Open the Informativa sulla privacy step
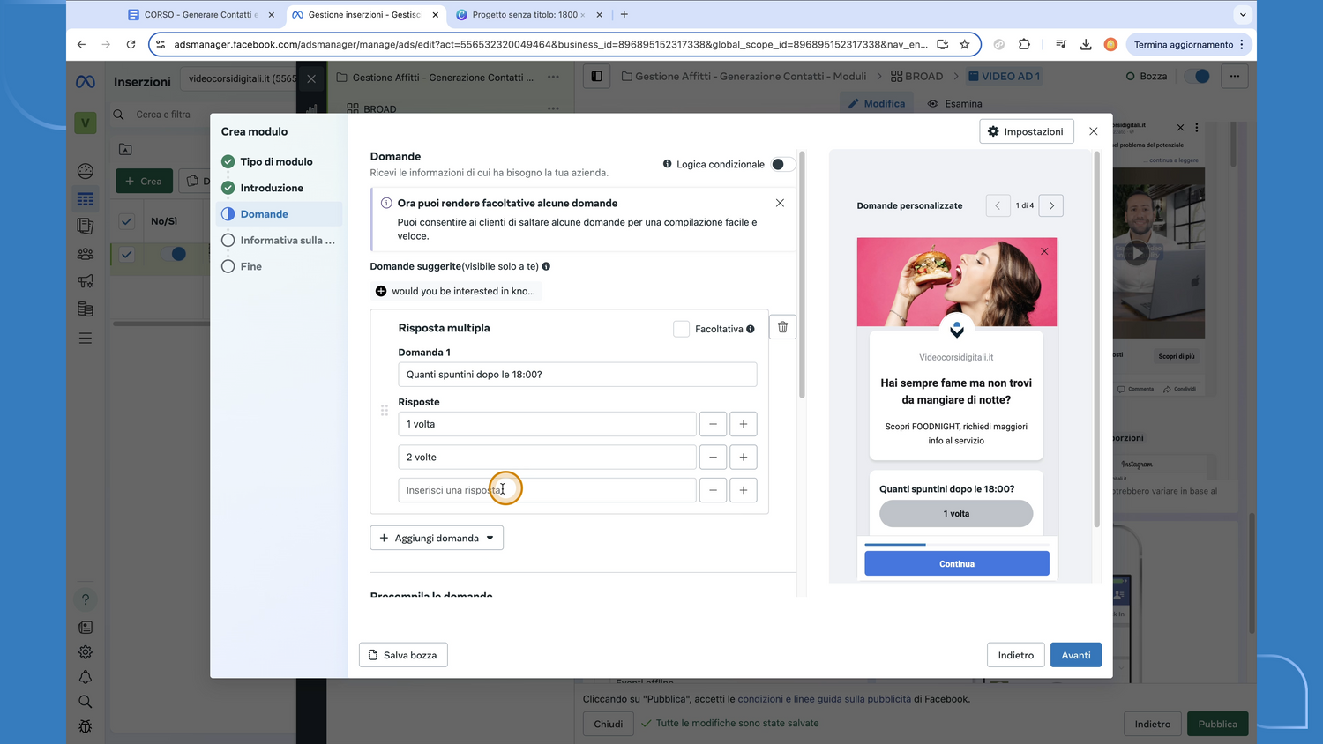Image resolution: width=1323 pixels, height=744 pixels. 287,240
